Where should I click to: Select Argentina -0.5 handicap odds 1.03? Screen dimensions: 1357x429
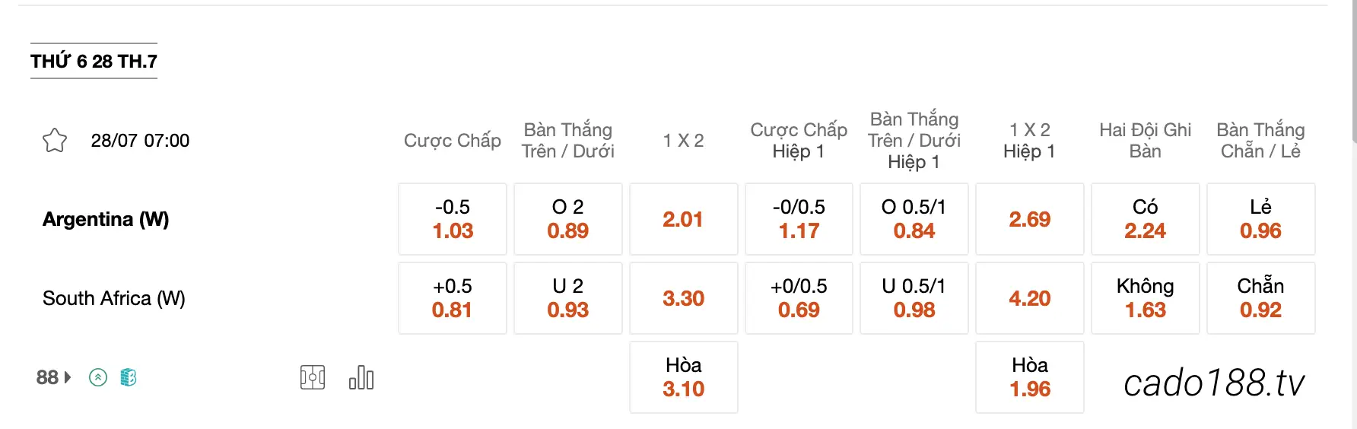pyautogui.click(x=453, y=219)
